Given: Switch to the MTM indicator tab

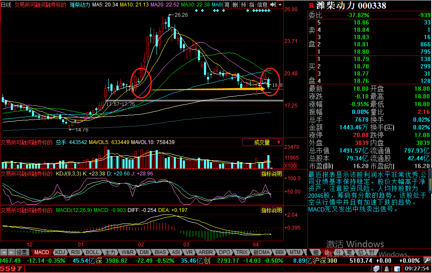Looking at the screenshot, I should coord(295,252).
